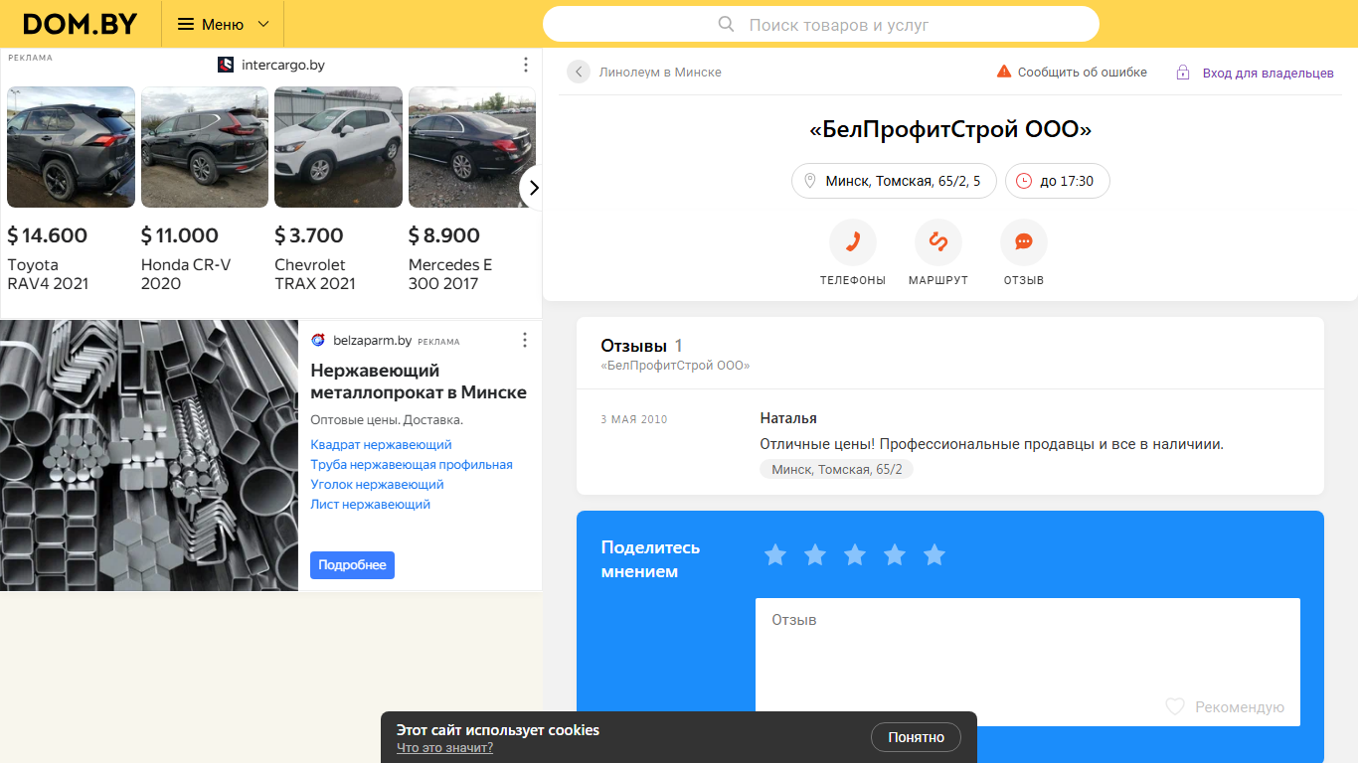Image resolution: width=1358 pixels, height=763 pixels.
Task: Click the warning triangle error icon
Action: [1004, 72]
